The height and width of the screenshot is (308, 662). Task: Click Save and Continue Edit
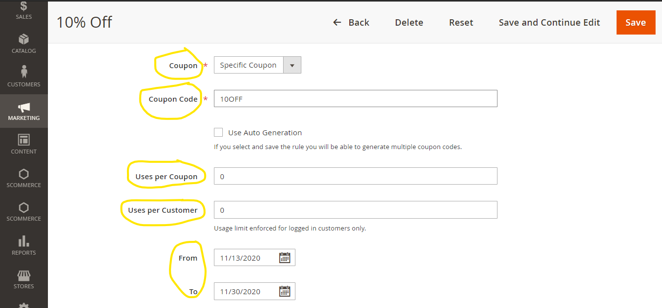[x=549, y=22]
